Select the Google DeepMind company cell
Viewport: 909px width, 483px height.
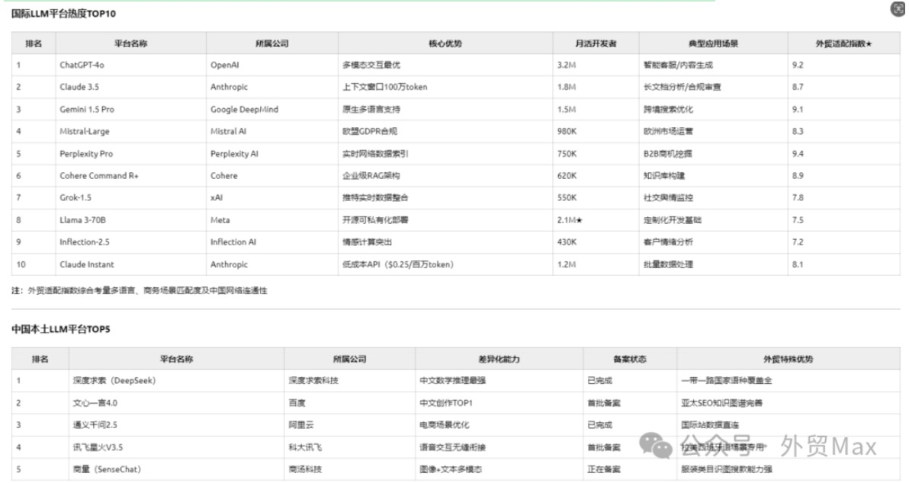(244, 110)
